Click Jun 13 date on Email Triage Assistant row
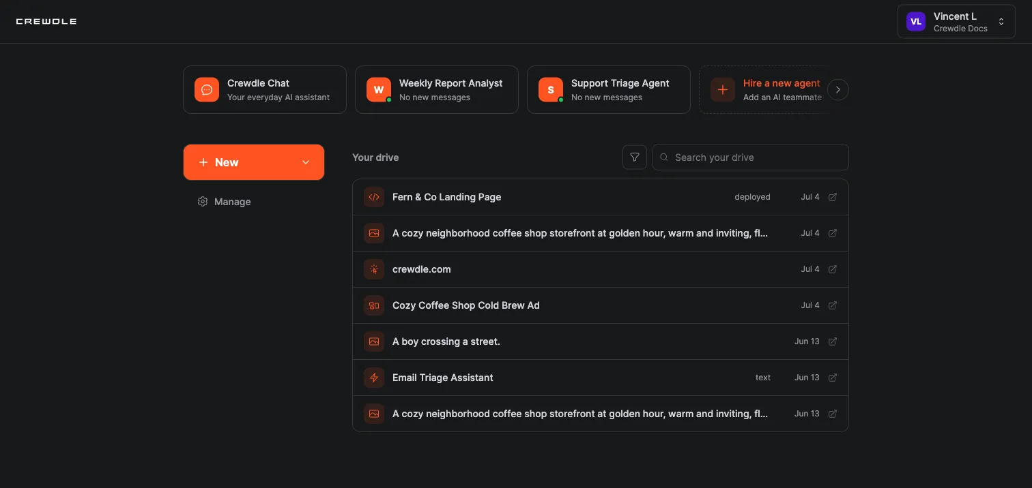This screenshot has height=488, width=1032. click(807, 378)
